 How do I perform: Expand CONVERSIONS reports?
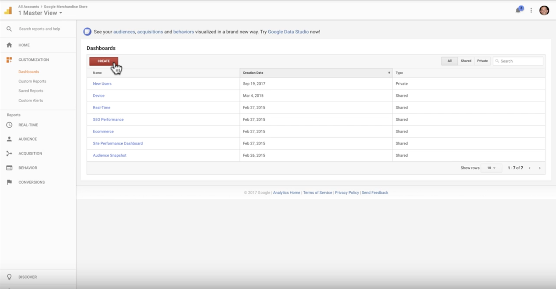(32, 182)
